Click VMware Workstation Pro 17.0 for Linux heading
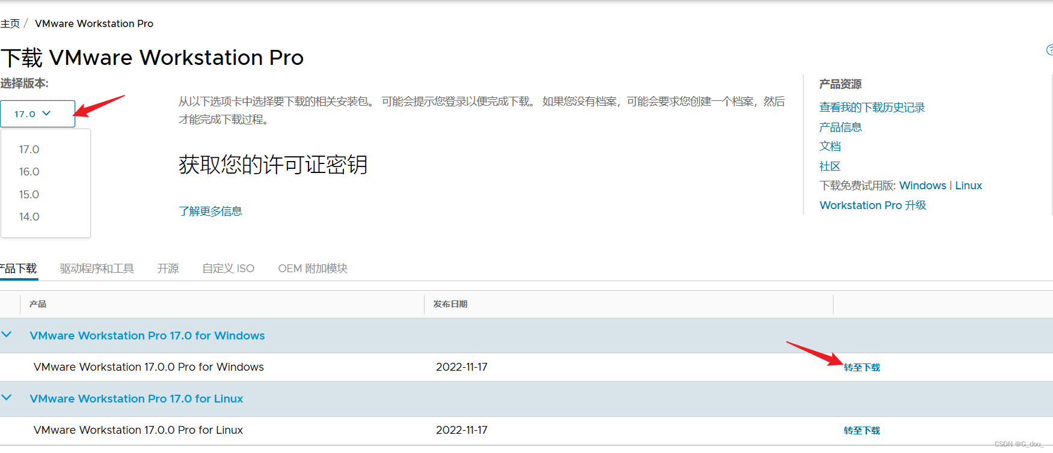Image resolution: width=1053 pixels, height=453 pixels. [137, 399]
